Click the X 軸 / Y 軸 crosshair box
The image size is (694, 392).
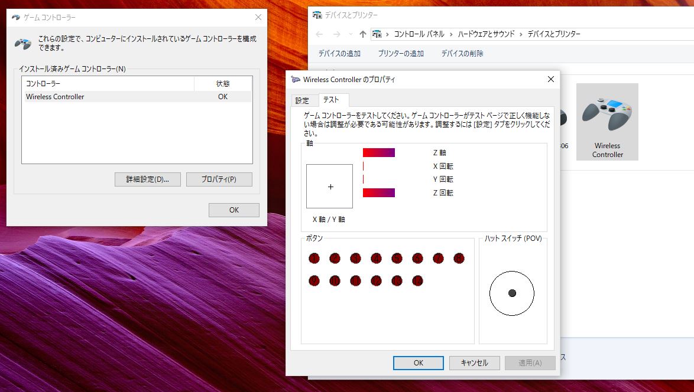(x=330, y=187)
